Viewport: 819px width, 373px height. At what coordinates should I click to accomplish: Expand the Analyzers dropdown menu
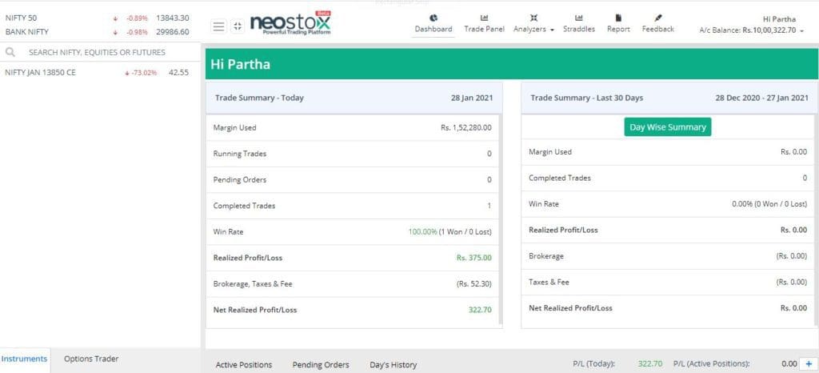point(552,30)
